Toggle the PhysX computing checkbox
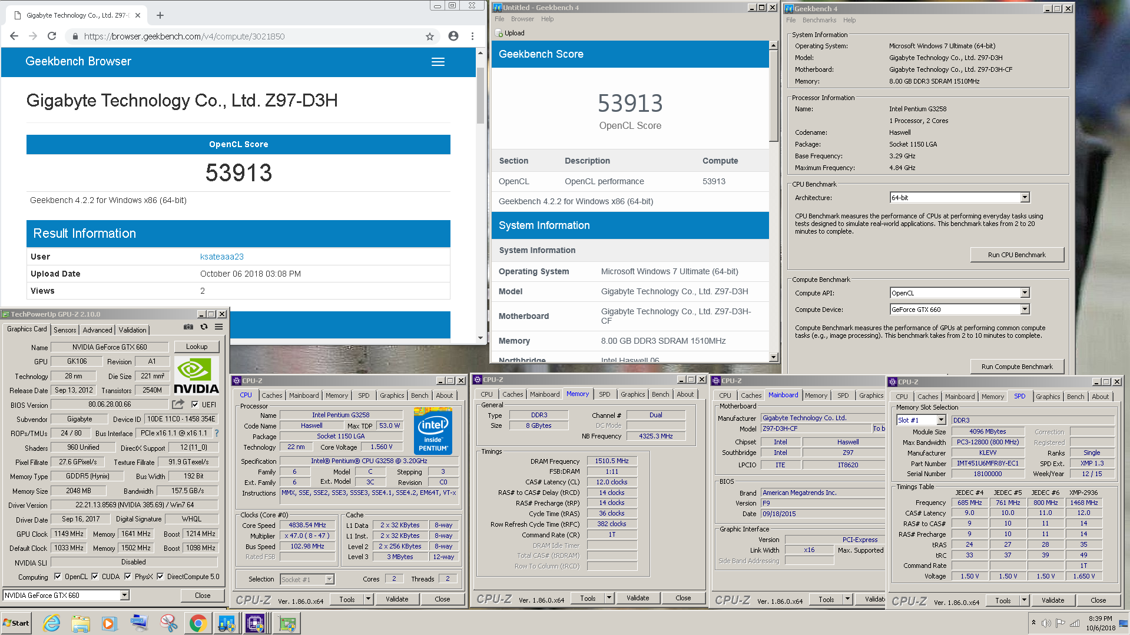Screen dimensions: 1130x635 pyautogui.click(x=128, y=577)
